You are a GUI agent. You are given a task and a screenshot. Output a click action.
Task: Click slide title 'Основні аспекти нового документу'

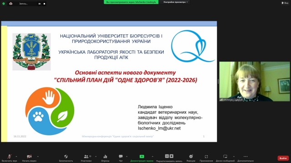[x=125, y=72]
